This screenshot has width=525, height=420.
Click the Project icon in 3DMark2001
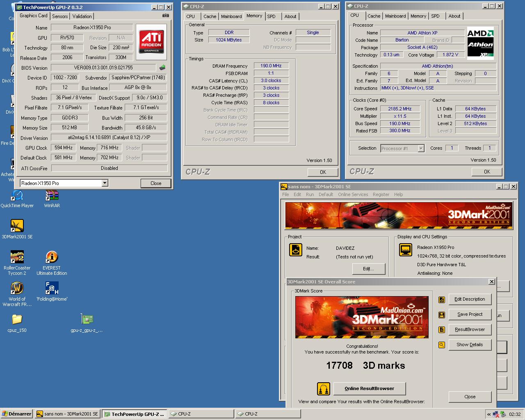pos(296,250)
